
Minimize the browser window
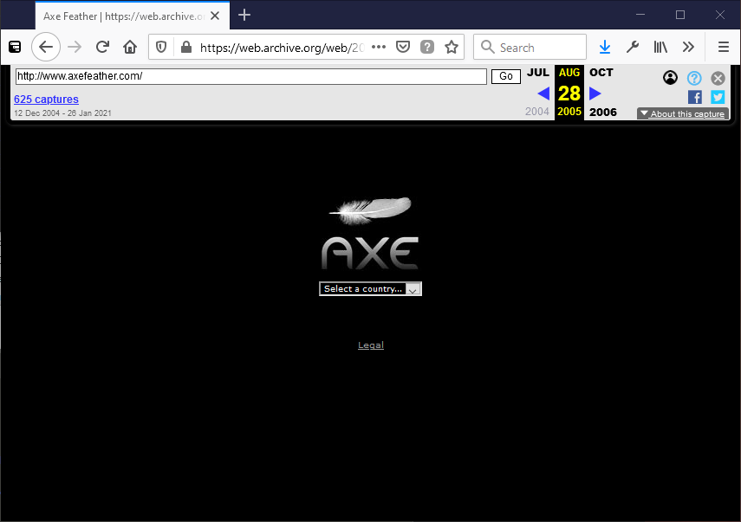tap(640, 15)
